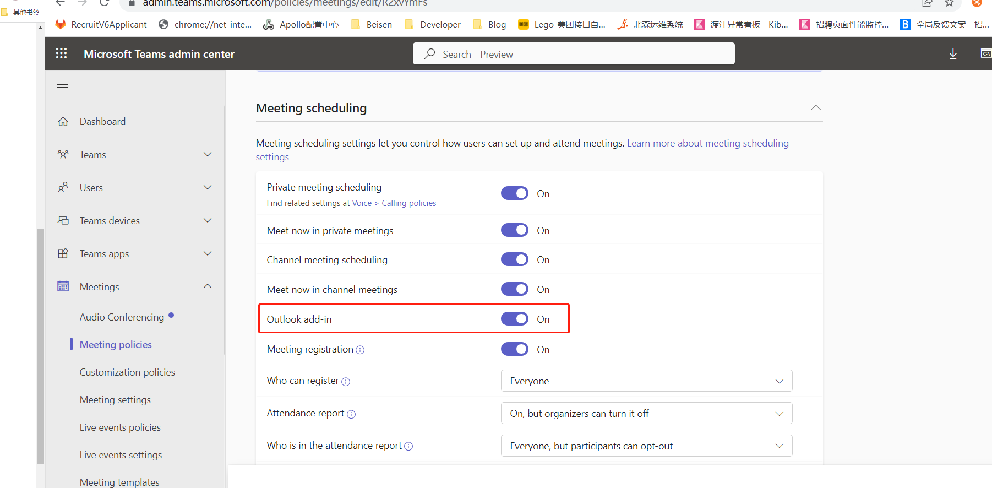The width and height of the screenshot is (992, 488).
Task: Open the Attendance report dropdown
Action: [646, 413]
